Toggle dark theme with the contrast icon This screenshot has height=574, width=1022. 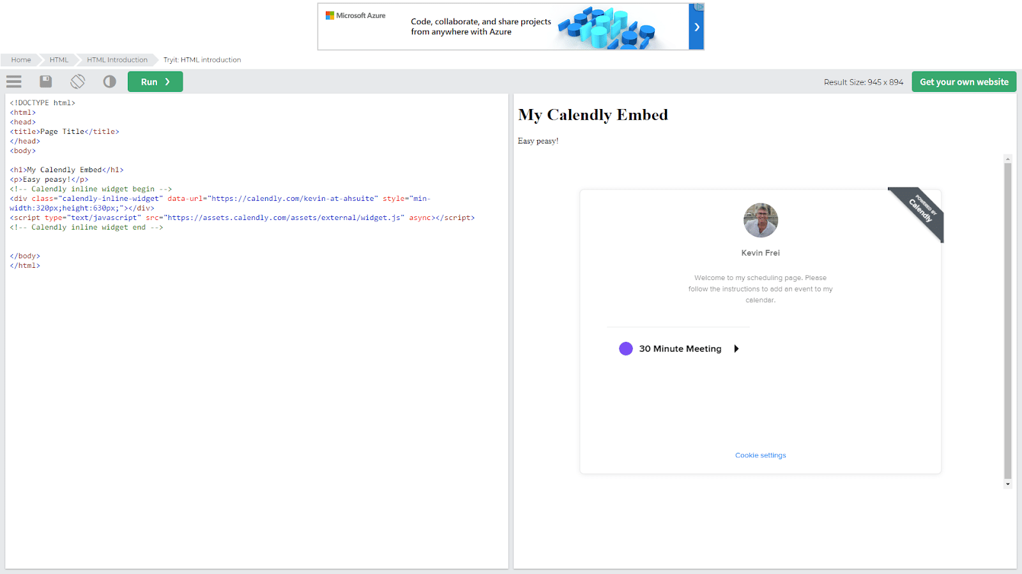pos(110,82)
